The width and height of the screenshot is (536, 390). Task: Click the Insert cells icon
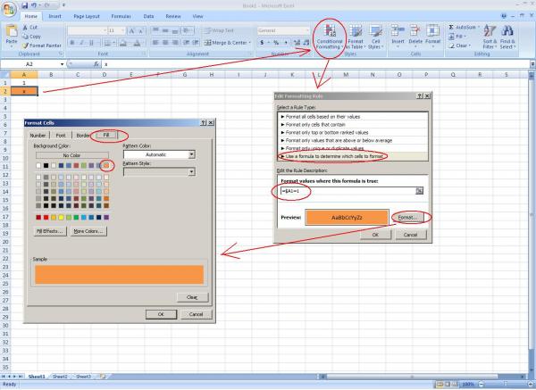398,38
